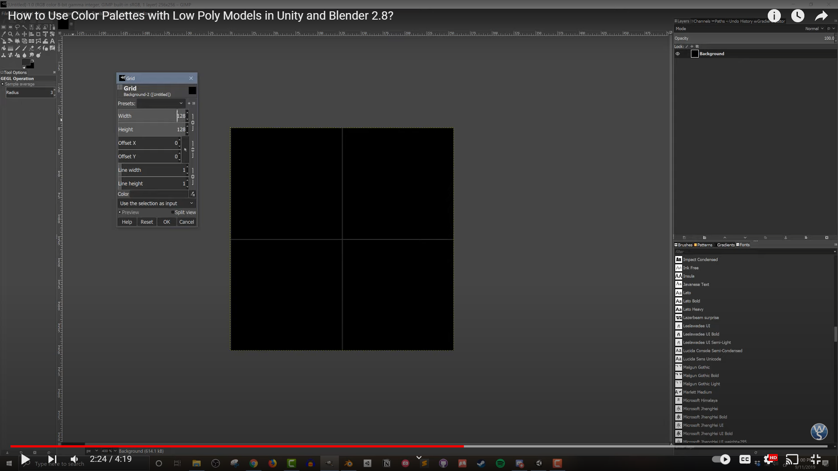The width and height of the screenshot is (838, 471).
Task: Select the Scissors Select tool
Action: [38, 27]
